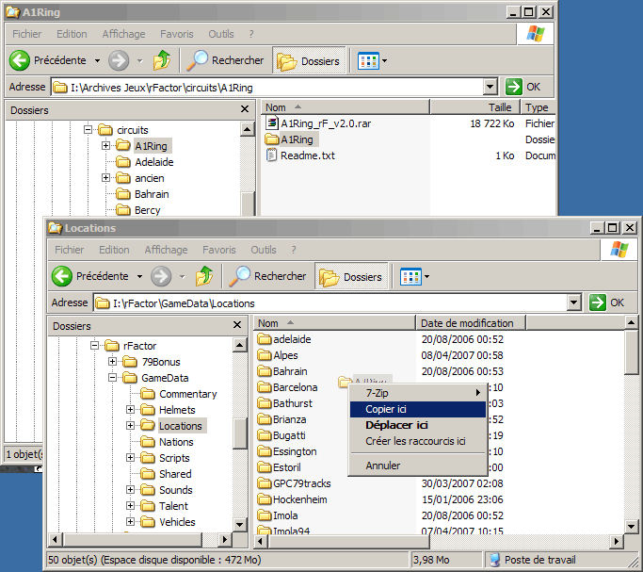Select Bahrain folder in Locations list

282,371
